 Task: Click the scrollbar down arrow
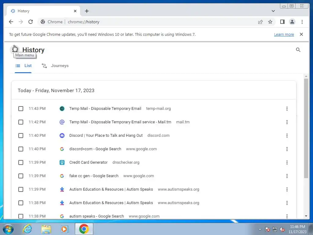click(x=306, y=216)
